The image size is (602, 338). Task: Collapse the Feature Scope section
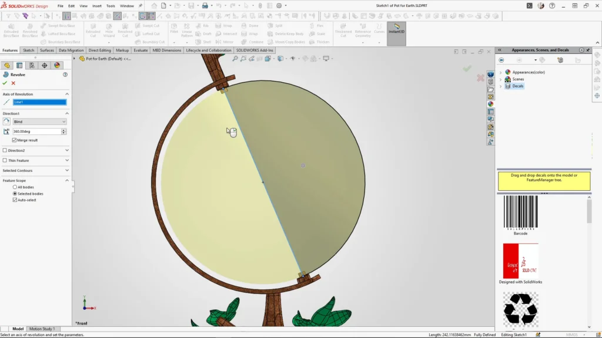[67, 181]
